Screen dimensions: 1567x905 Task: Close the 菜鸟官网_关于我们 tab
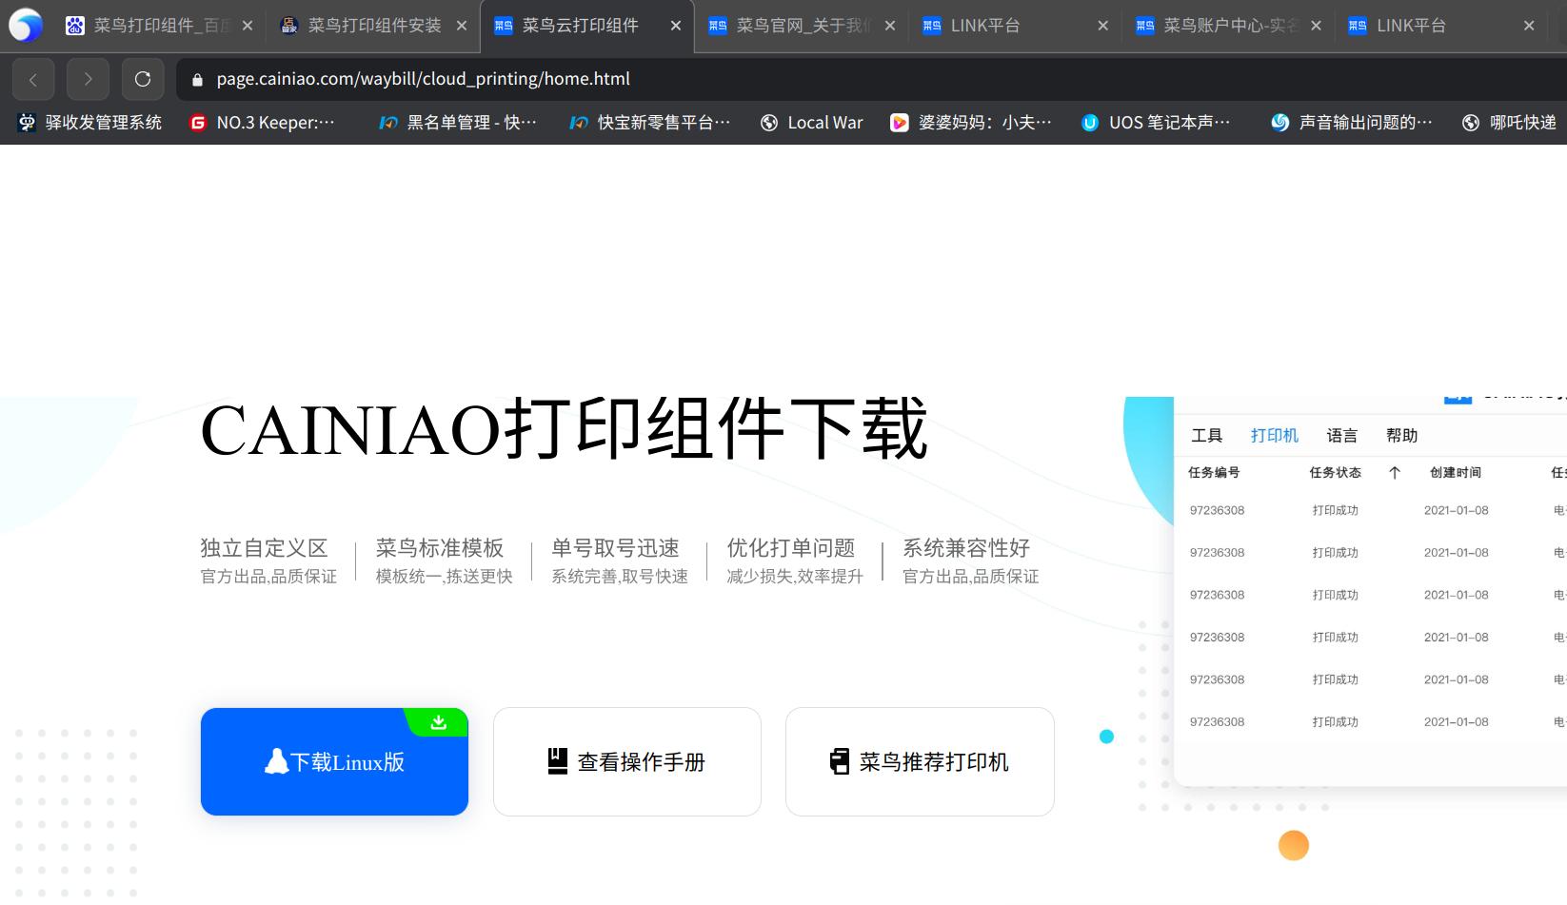coord(890,26)
